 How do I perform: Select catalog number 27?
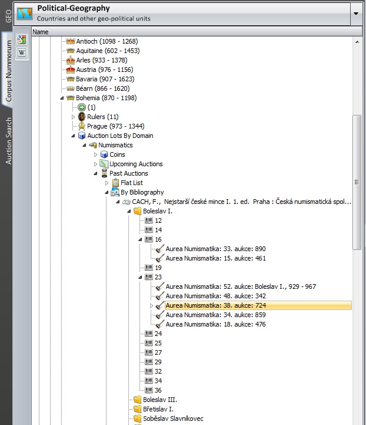pyautogui.click(x=158, y=352)
